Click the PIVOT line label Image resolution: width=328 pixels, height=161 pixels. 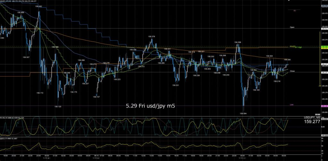click(x=292, y=46)
